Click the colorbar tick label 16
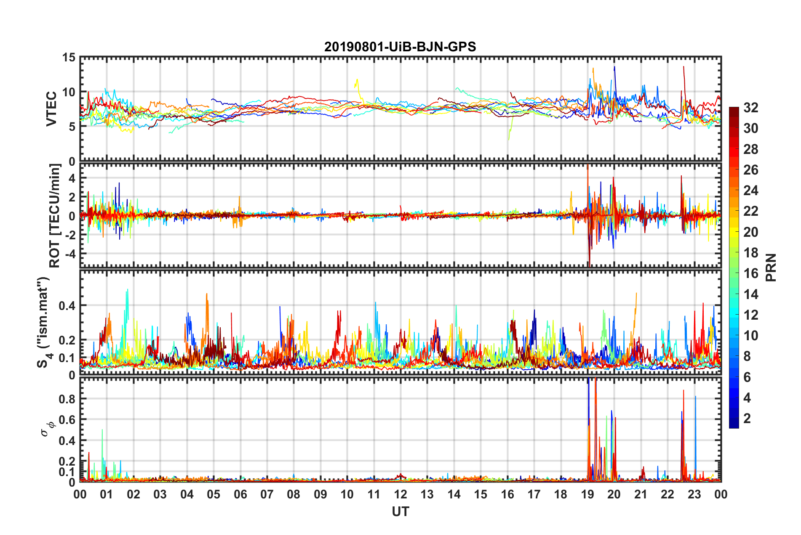This screenshot has height=535, width=801. pyautogui.click(x=751, y=273)
